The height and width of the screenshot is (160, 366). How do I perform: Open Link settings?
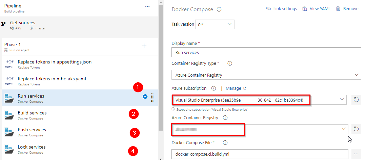click(281, 8)
